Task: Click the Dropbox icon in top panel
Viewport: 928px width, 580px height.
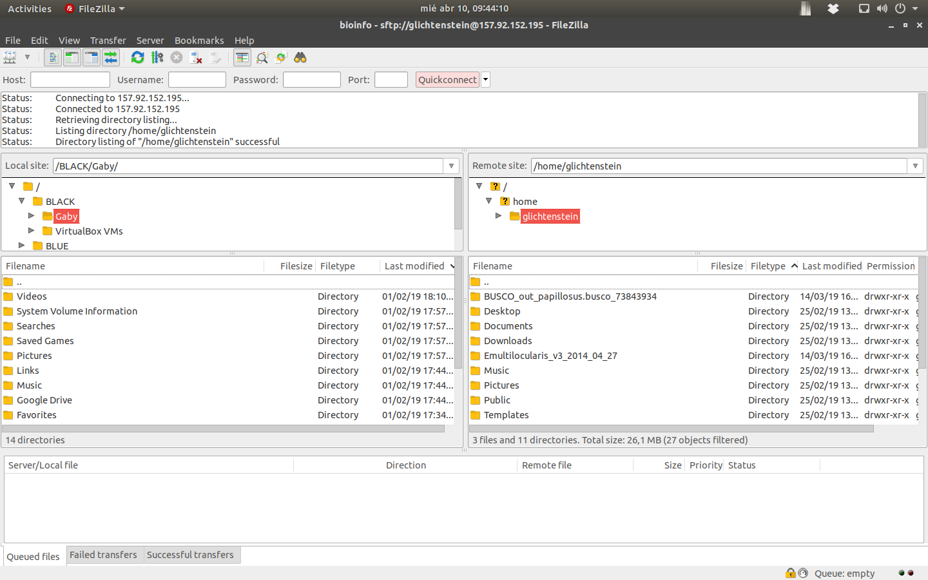Action: click(x=833, y=8)
